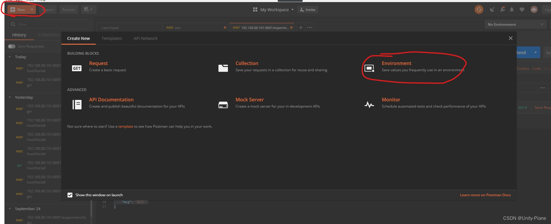Click the GET request icon
Screen dimensions: 551x224
tap(77, 68)
